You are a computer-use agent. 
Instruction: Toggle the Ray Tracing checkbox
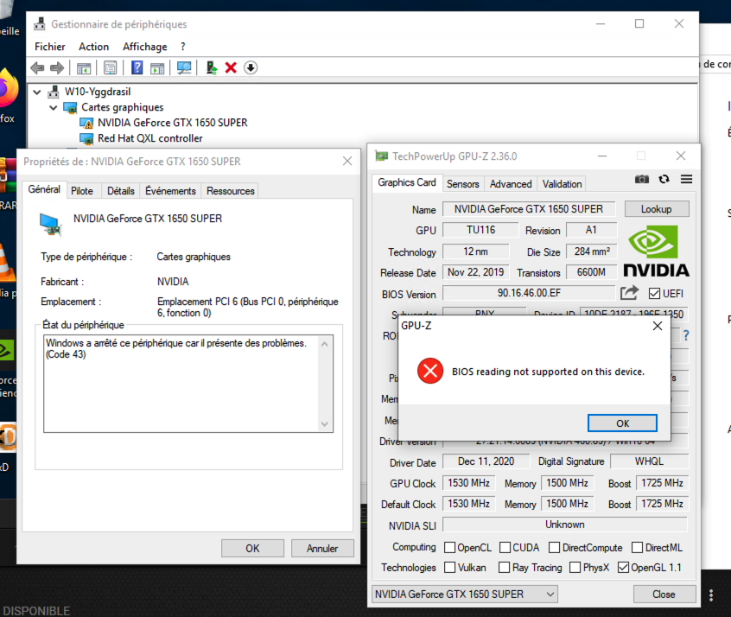click(x=504, y=568)
